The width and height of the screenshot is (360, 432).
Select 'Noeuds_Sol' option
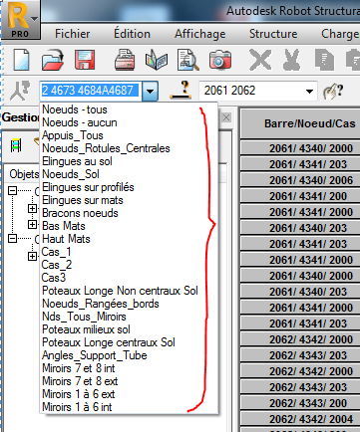click(129, 174)
